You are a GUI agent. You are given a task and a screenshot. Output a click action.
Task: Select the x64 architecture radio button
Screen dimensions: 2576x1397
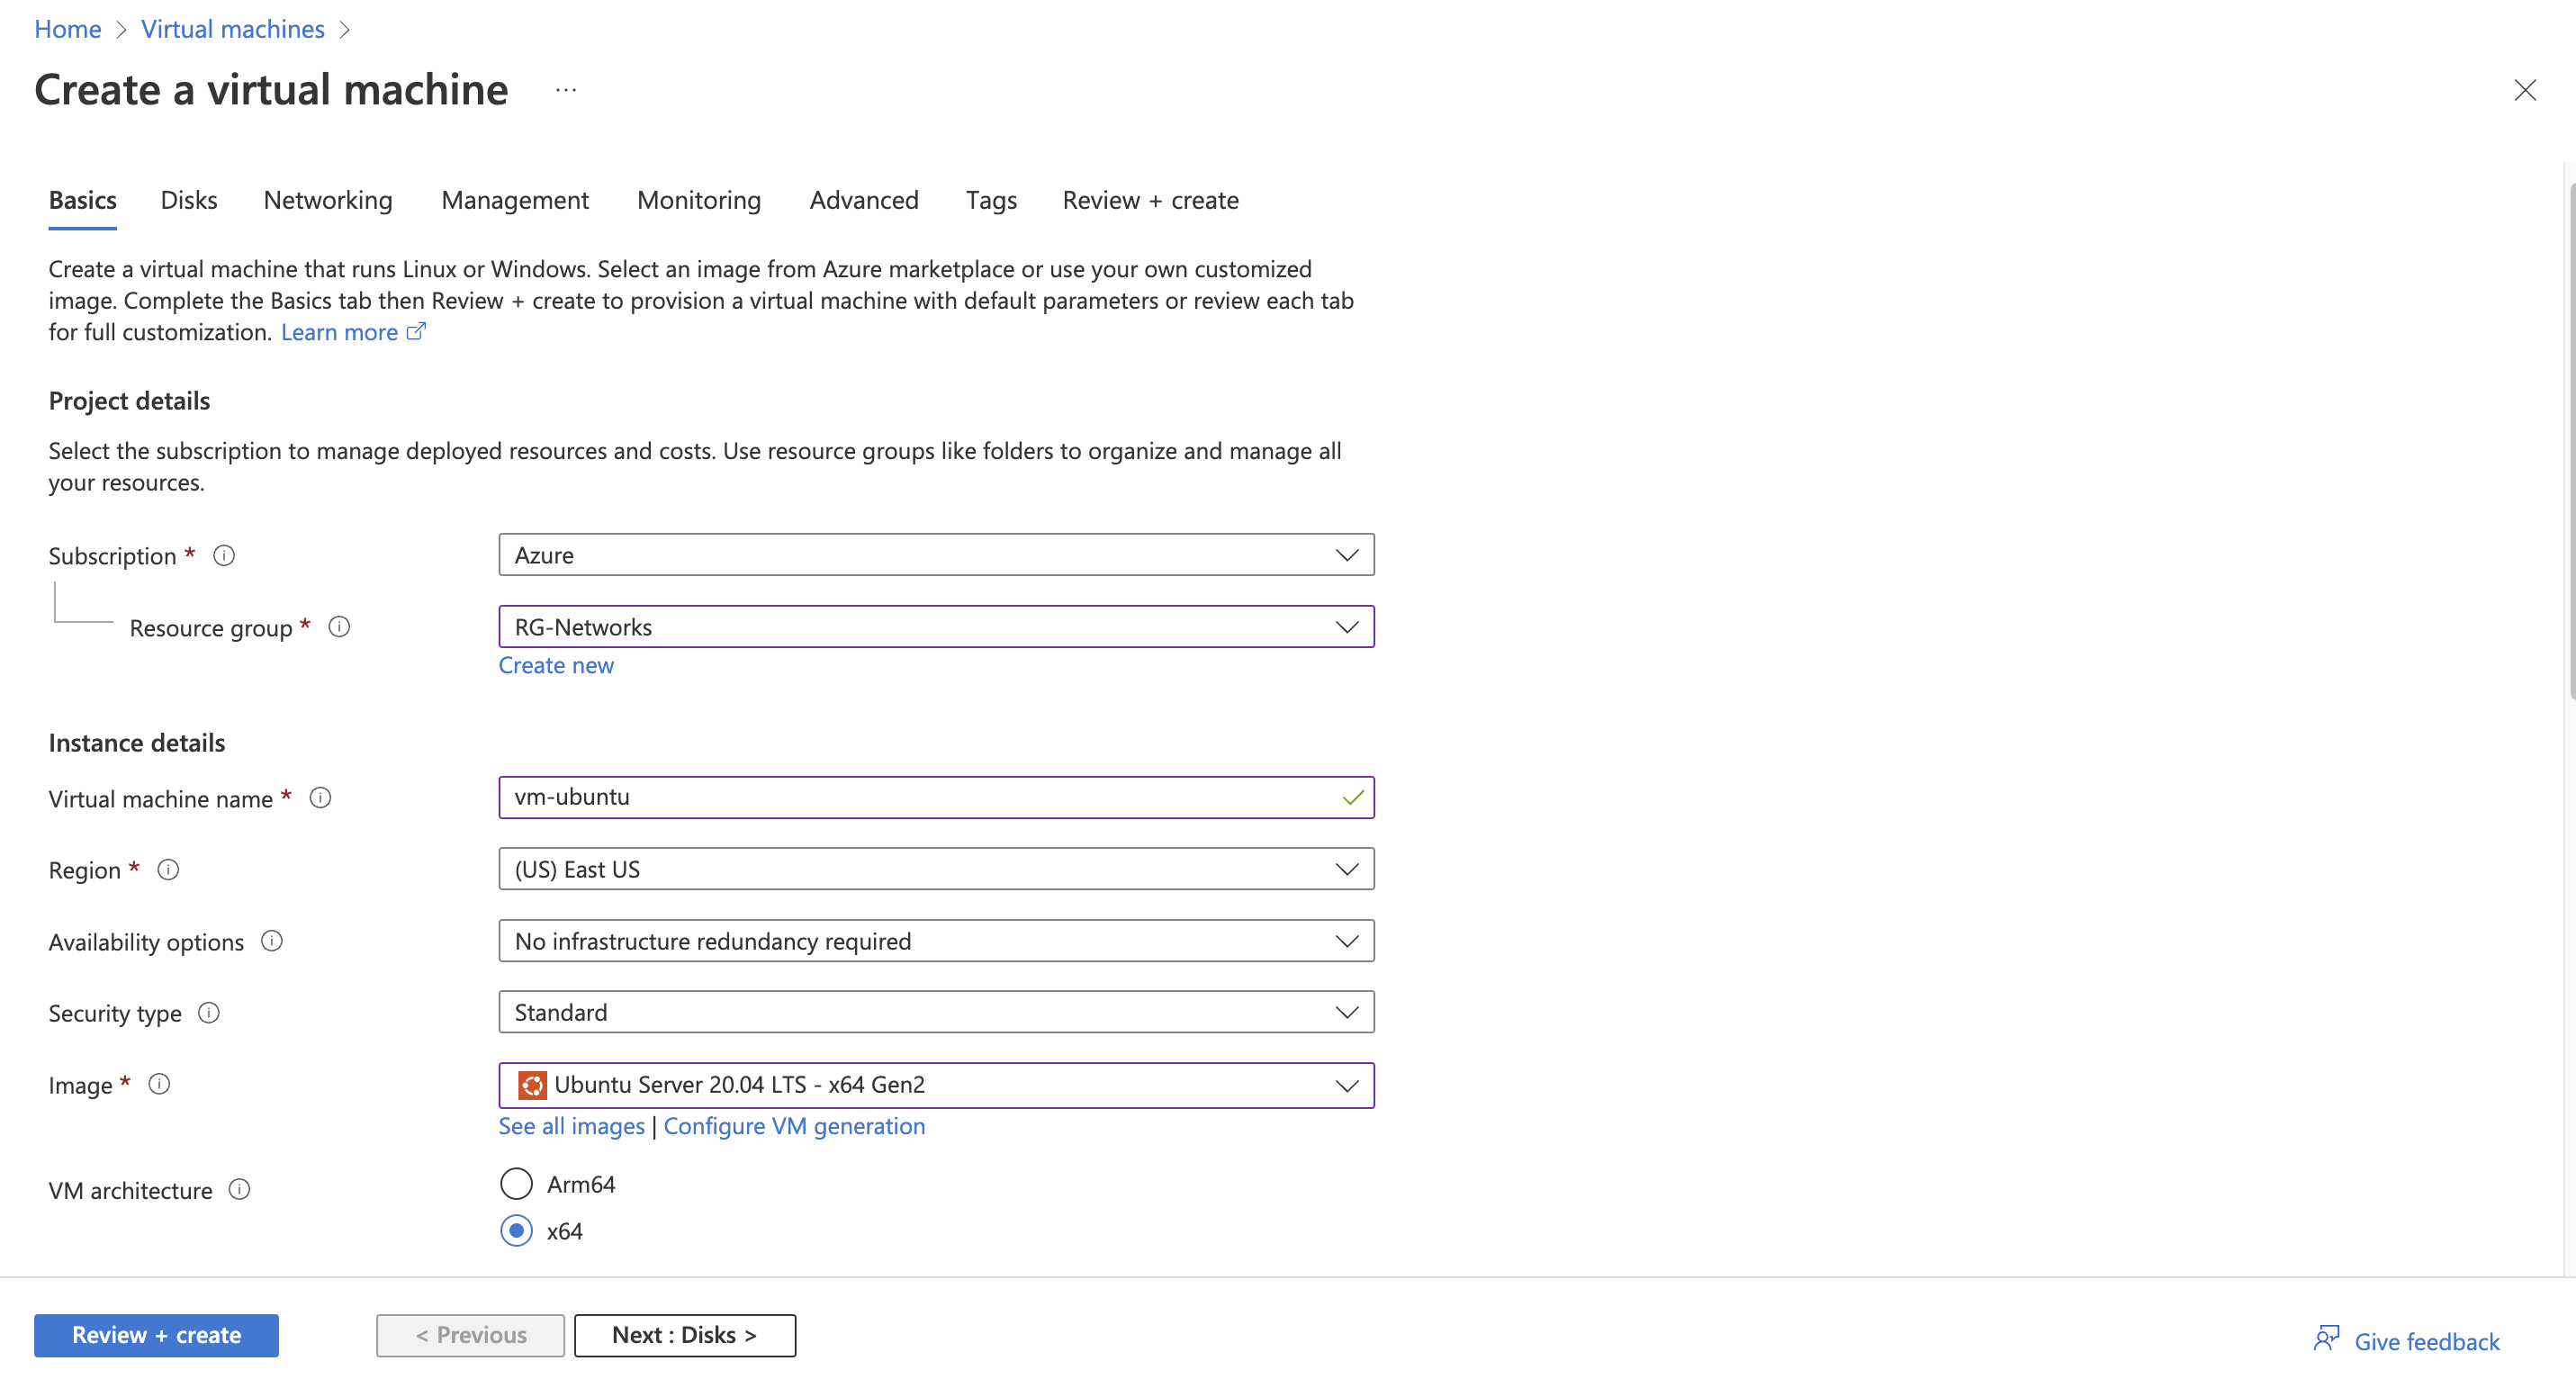pos(516,1231)
